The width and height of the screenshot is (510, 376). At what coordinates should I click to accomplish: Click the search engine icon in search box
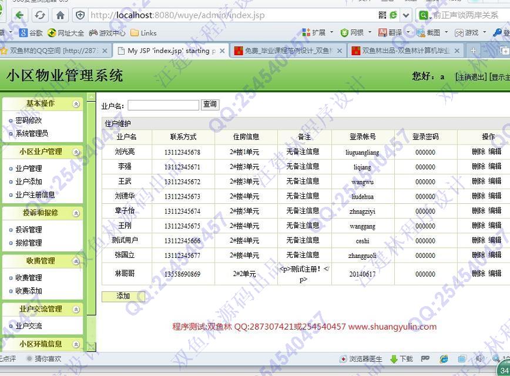424,15
